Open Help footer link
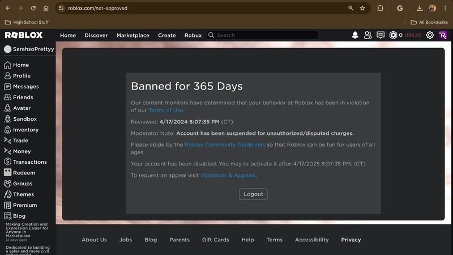This screenshot has width=453, height=255. tap(247, 240)
